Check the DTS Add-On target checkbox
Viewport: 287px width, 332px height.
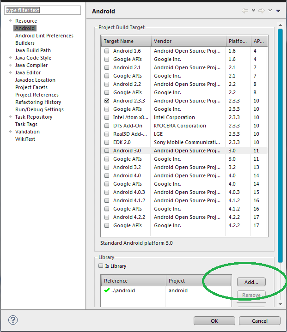click(x=107, y=126)
